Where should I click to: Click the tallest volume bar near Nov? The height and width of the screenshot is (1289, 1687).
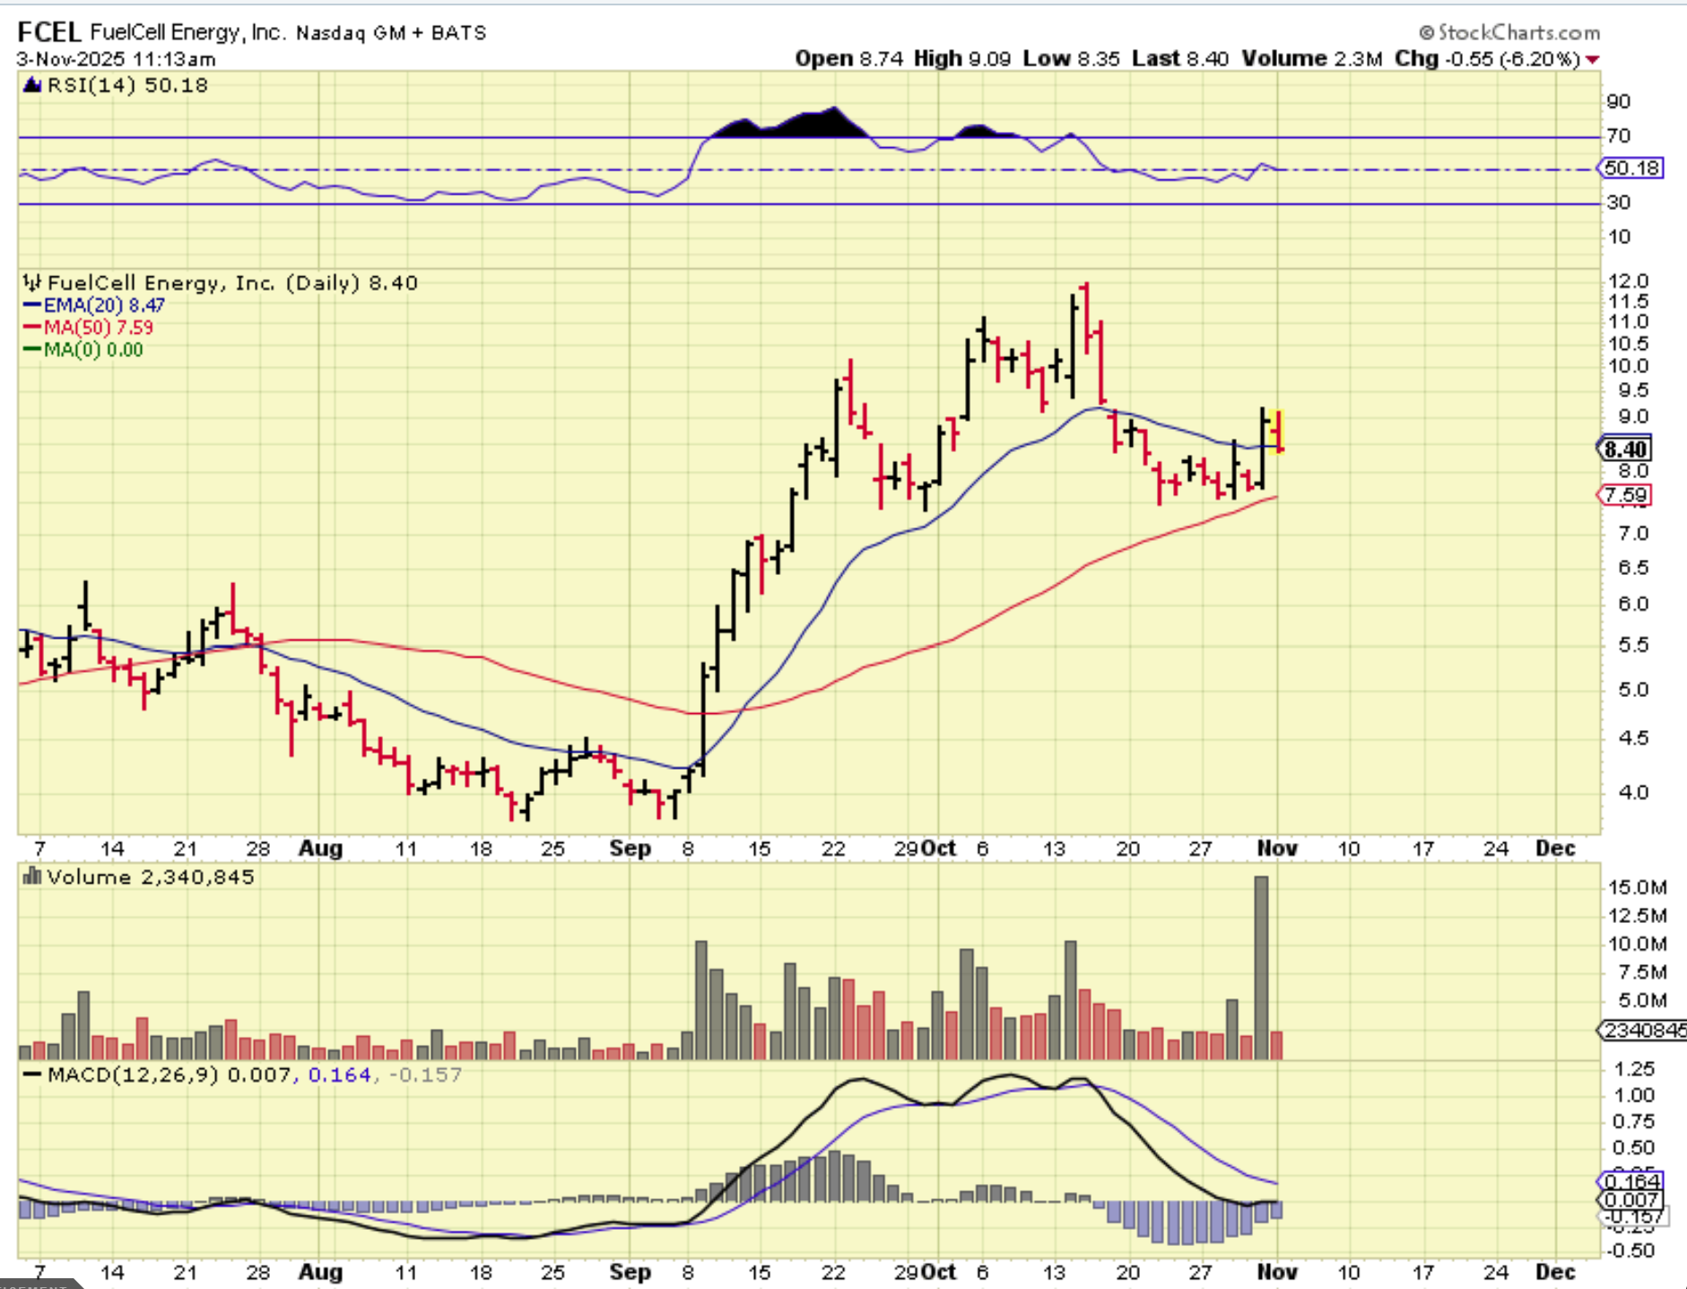[x=1261, y=968]
